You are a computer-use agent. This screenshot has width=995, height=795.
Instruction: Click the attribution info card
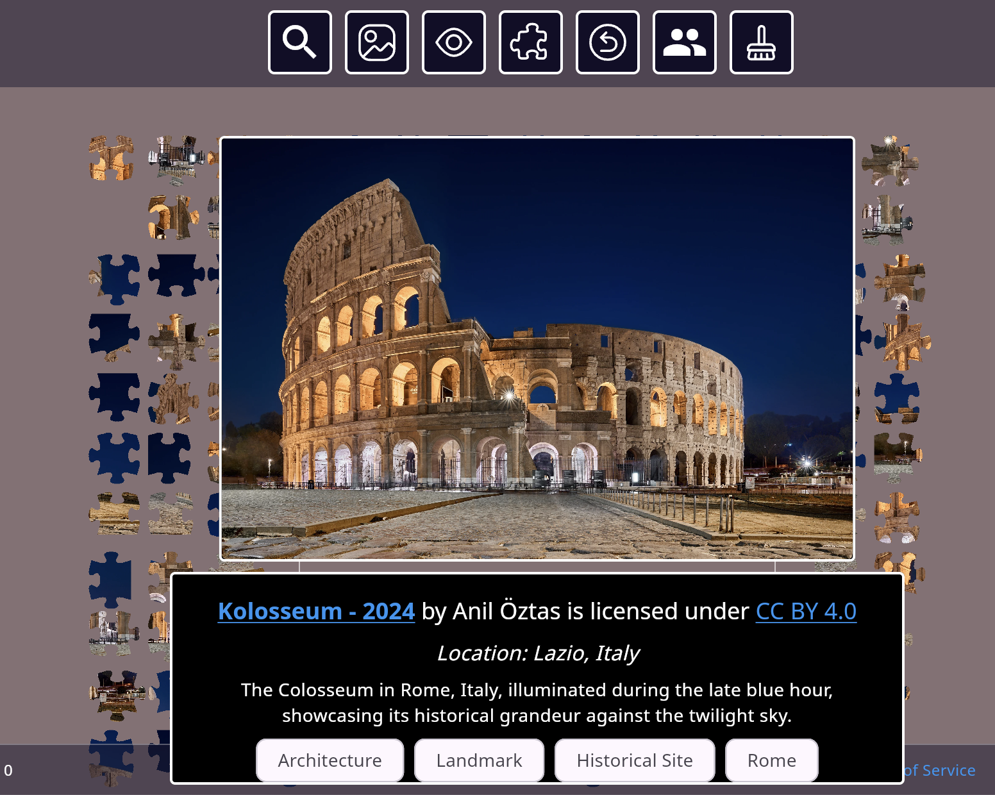pyautogui.click(x=537, y=653)
